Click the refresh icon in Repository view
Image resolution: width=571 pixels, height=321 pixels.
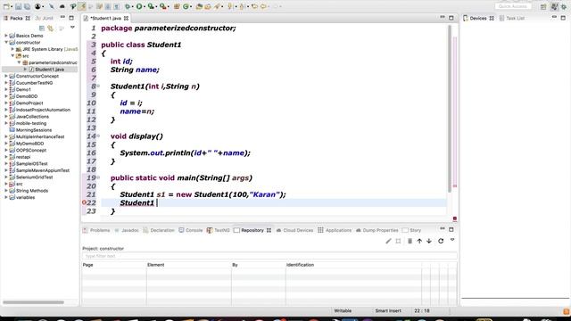[441, 241]
